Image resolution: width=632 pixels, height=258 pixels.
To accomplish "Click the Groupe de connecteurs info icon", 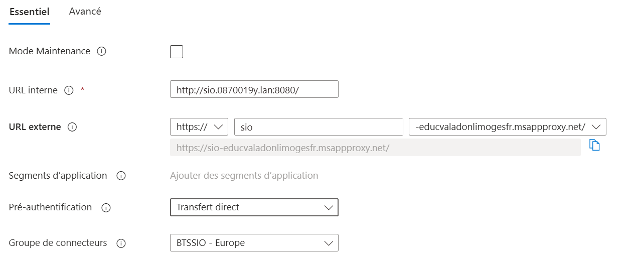I will [120, 243].
